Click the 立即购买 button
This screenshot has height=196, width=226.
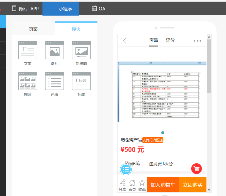(x=193, y=185)
